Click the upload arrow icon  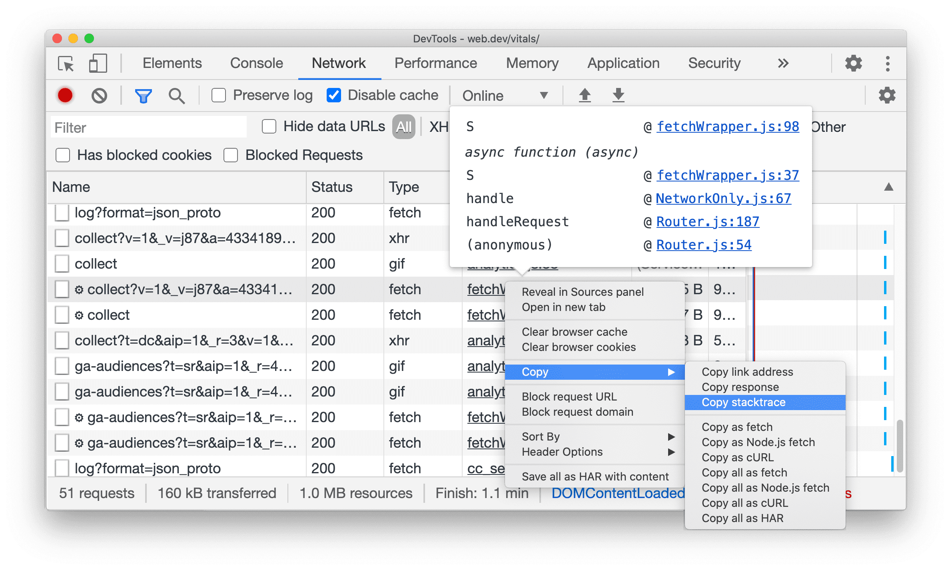(x=585, y=94)
